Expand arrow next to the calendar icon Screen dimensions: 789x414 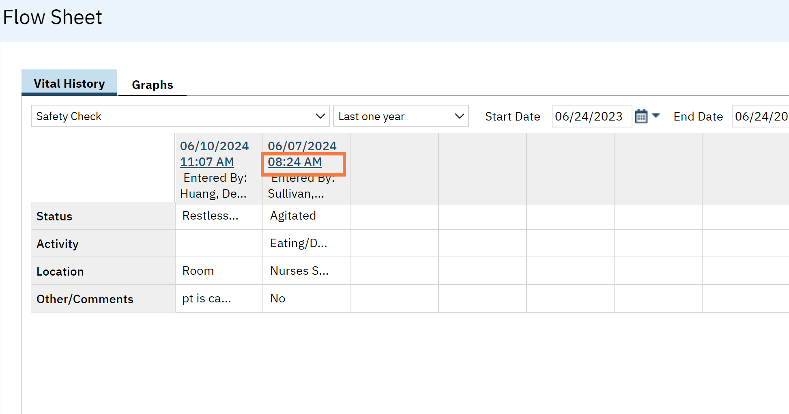pyautogui.click(x=656, y=116)
